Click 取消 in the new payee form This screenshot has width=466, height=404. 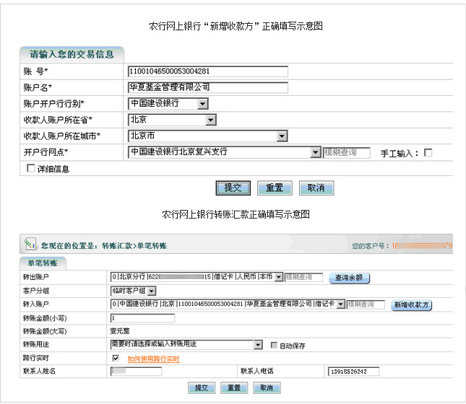[316, 188]
